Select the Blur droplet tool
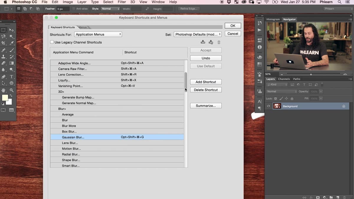Viewport: 354px width, 199px height. pos(4,70)
